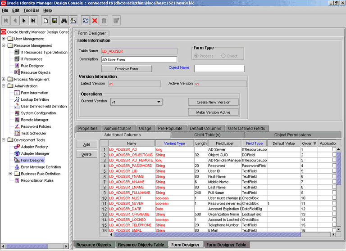
Task: Click the columns table vertical scrollbar thumb
Action: click(x=338, y=168)
